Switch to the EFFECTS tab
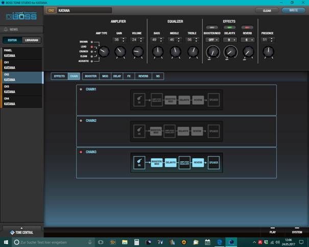 (59, 76)
